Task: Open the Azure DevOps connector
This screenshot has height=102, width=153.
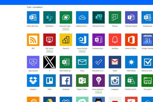Action: [x=82, y=40]
